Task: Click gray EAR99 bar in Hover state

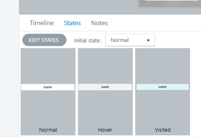Action: (x=105, y=87)
